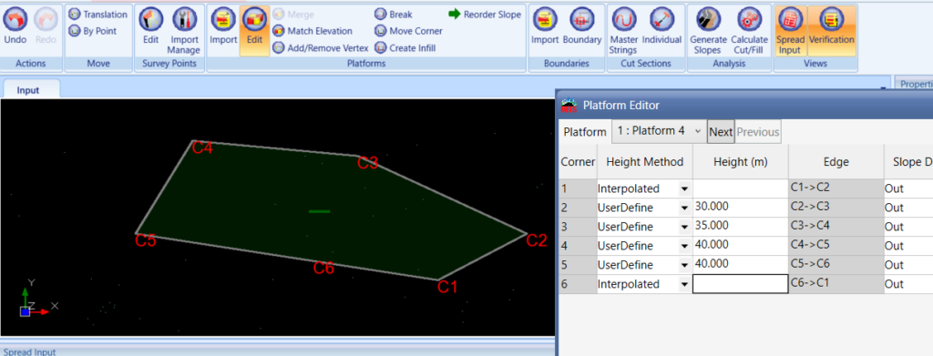Click the Generate Slopes icon
Screen dimensions: 933x356
coord(708,21)
